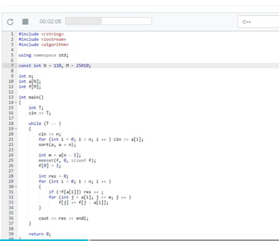Collapse the for loop fold at line 30

tap(16, 187)
